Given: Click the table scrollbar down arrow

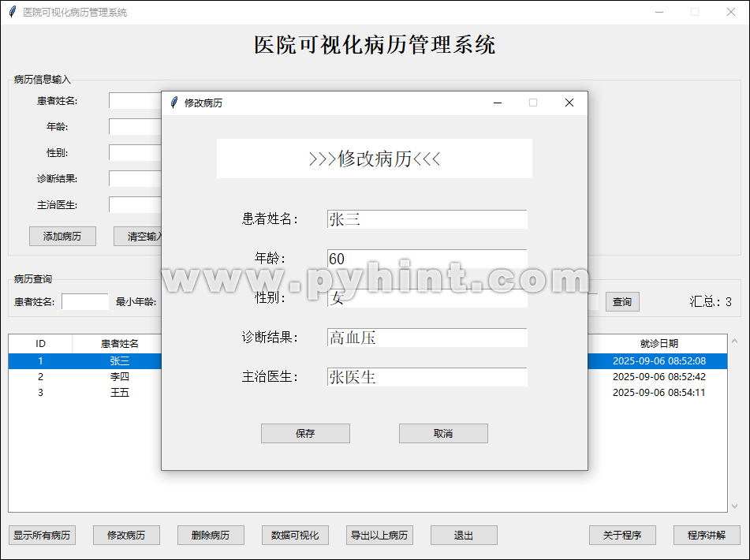Looking at the screenshot, I should (735, 506).
